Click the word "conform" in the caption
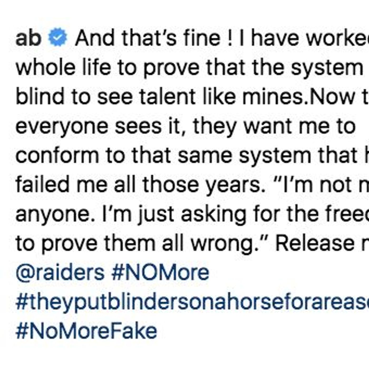 [57, 156]
